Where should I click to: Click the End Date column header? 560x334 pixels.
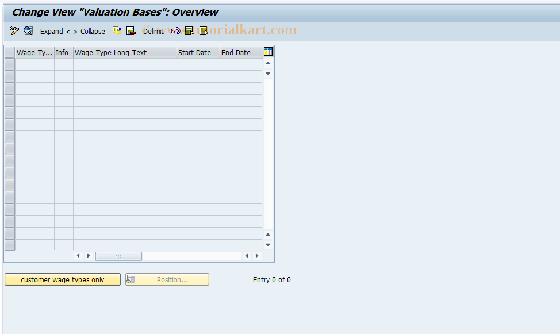[241, 52]
